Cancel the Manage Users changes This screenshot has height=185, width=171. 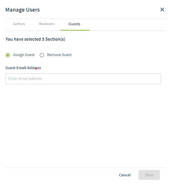[x=125, y=175]
